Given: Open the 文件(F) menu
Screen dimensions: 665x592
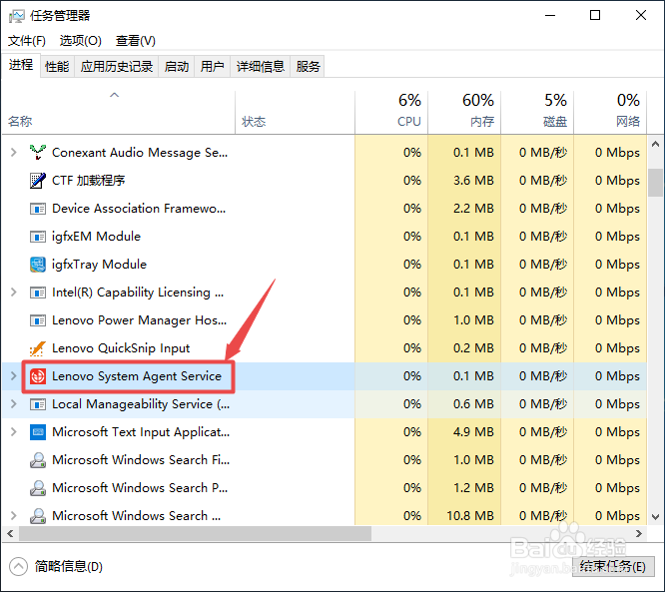Looking at the screenshot, I should pyautogui.click(x=27, y=41).
